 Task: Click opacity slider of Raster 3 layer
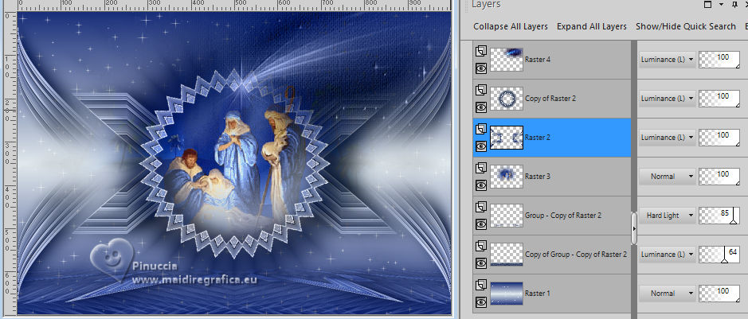tap(719, 177)
